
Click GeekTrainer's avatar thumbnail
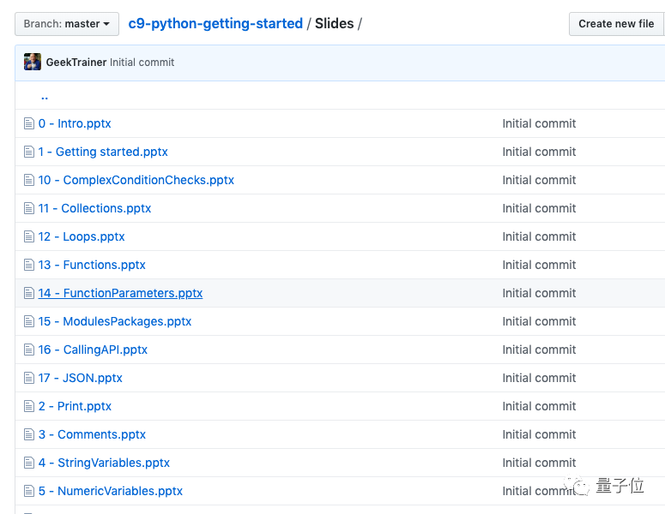[x=33, y=62]
